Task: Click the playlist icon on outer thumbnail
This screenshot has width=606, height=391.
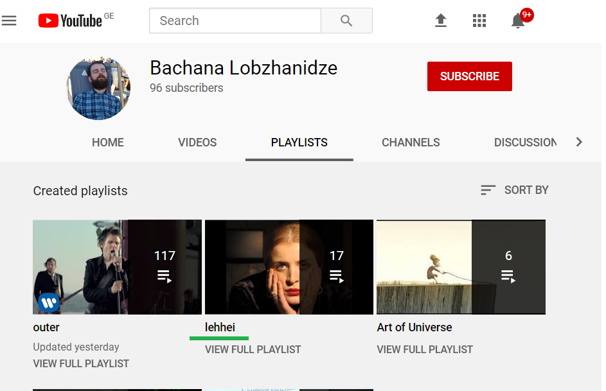Action: pyautogui.click(x=165, y=276)
